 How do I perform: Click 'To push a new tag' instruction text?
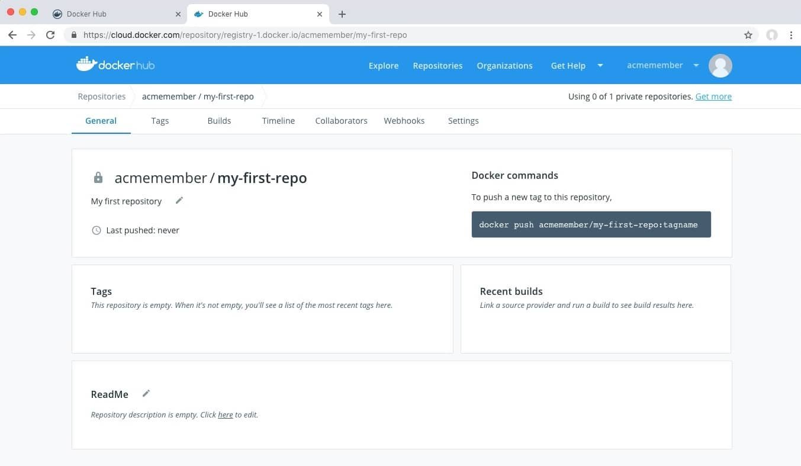click(542, 197)
